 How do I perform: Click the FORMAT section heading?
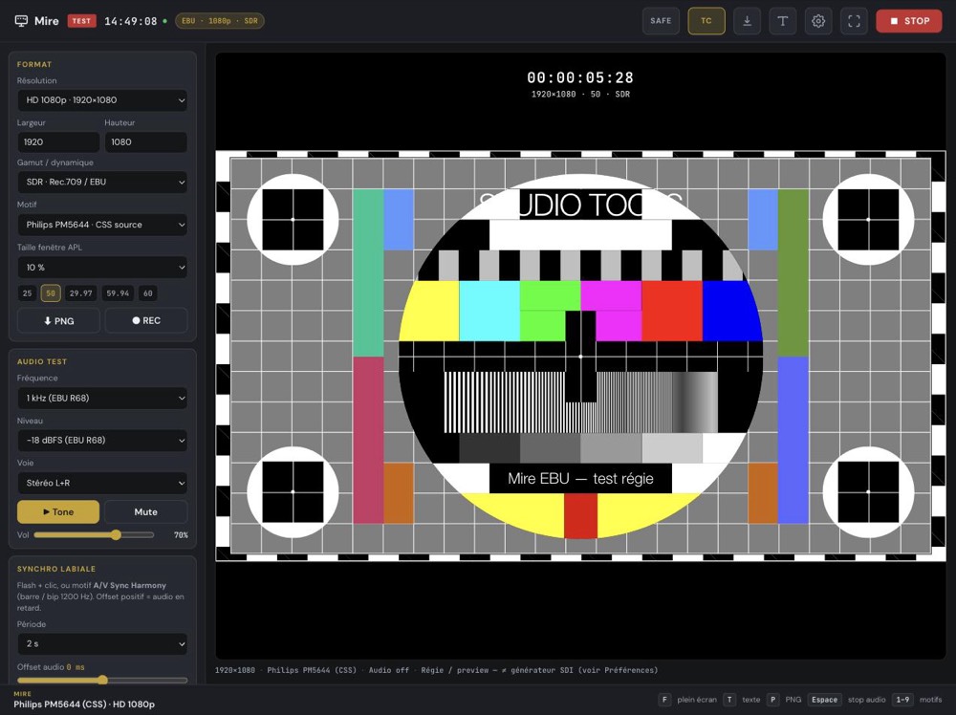(34, 64)
